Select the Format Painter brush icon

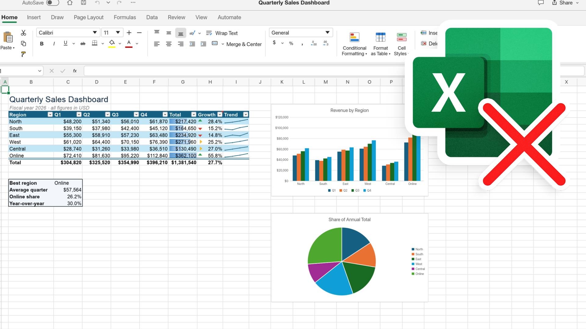click(24, 54)
